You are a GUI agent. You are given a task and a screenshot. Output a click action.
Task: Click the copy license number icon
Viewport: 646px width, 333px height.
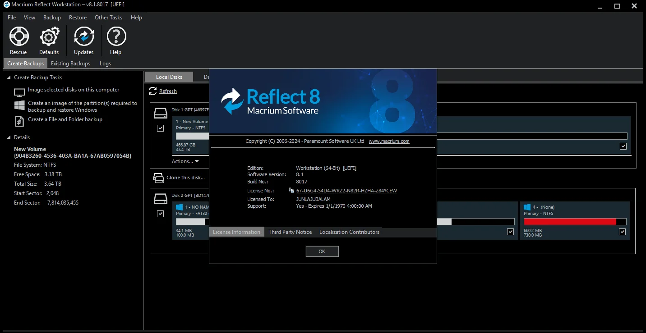[291, 191]
